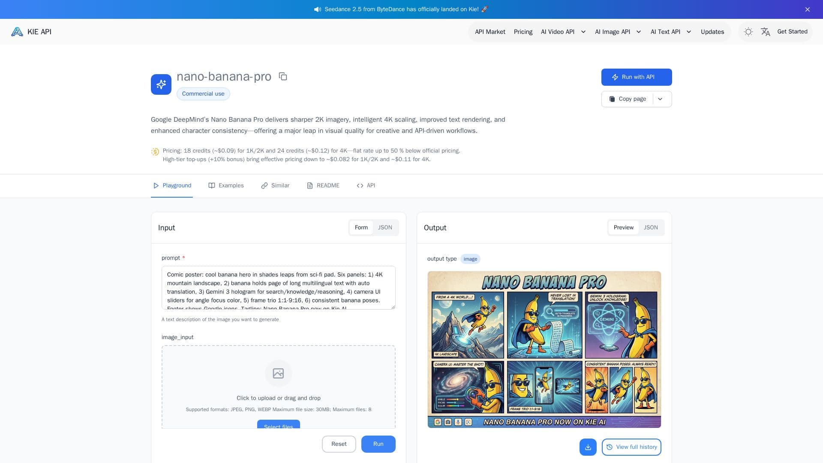The image size is (823, 463).
Task: Open the Similar tab
Action: pyautogui.click(x=275, y=186)
